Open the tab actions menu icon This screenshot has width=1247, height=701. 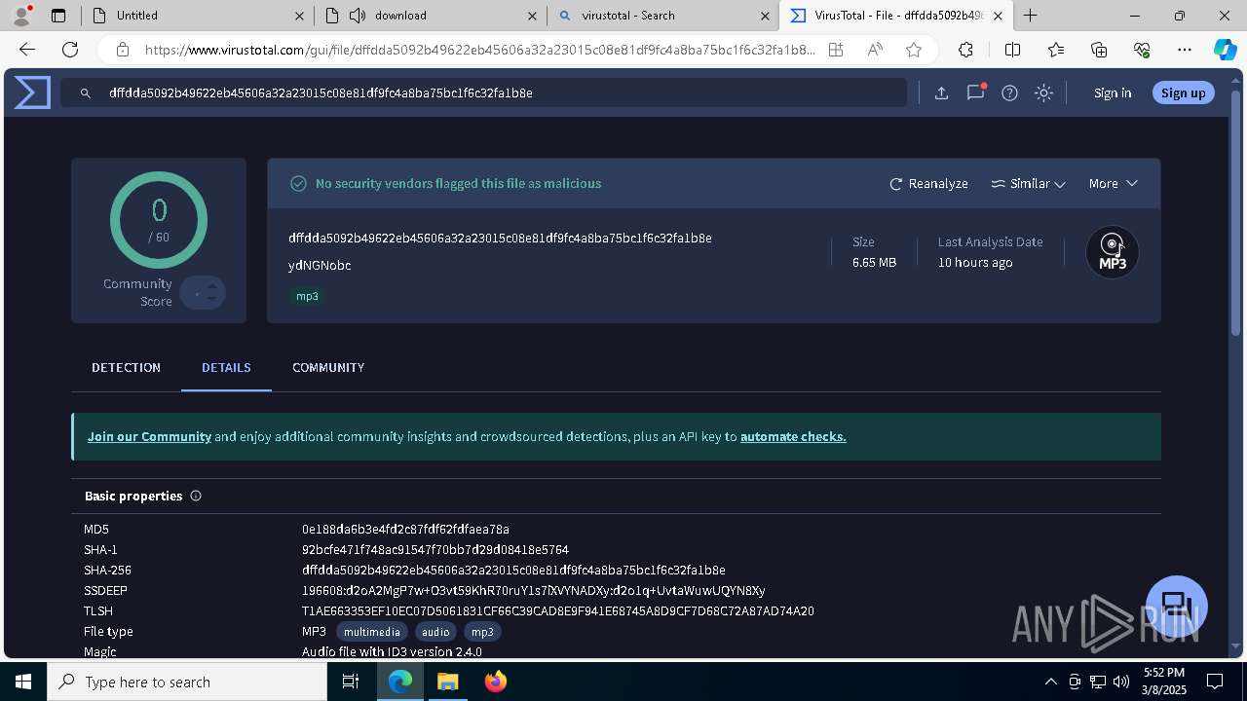click(x=58, y=16)
